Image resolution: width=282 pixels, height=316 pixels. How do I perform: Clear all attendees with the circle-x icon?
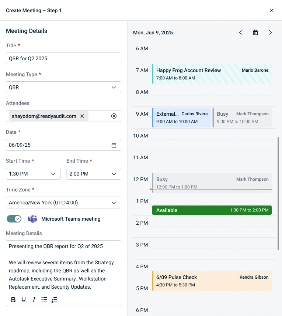[x=114, y=116]
